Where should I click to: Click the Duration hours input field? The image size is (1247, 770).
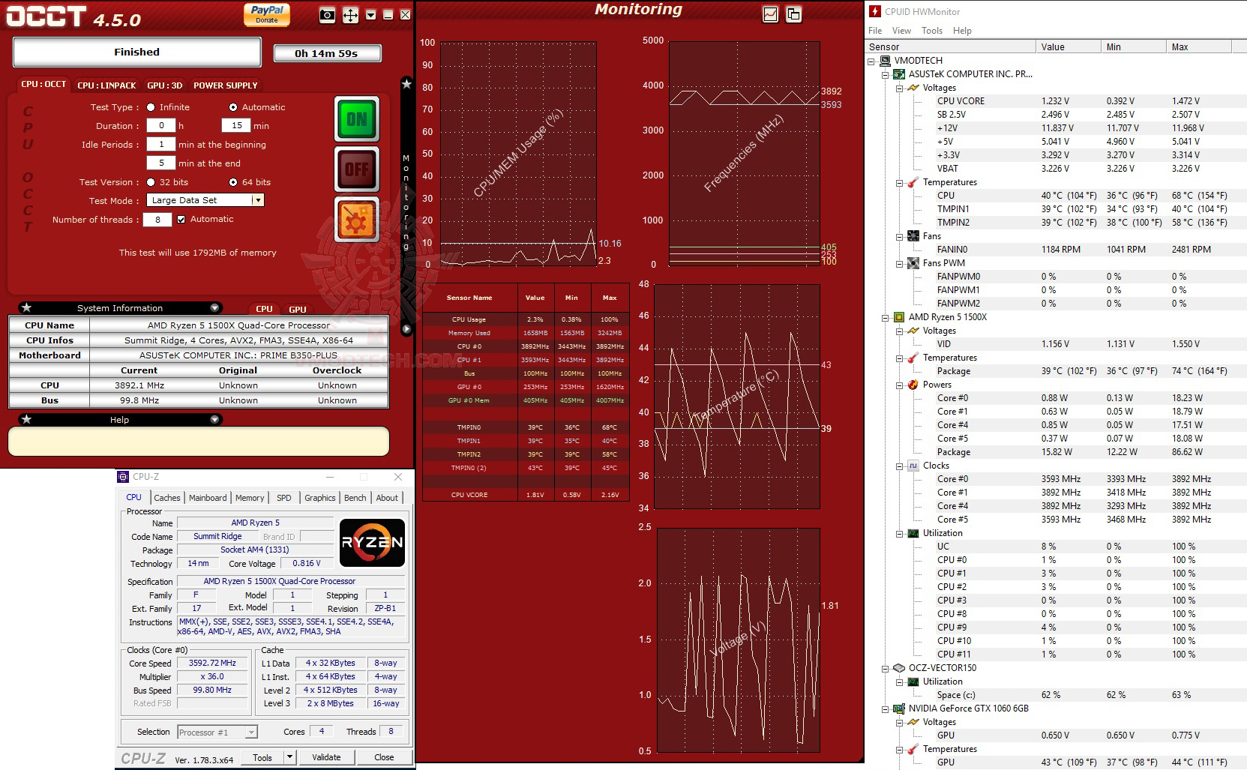(x=161, y=126)
